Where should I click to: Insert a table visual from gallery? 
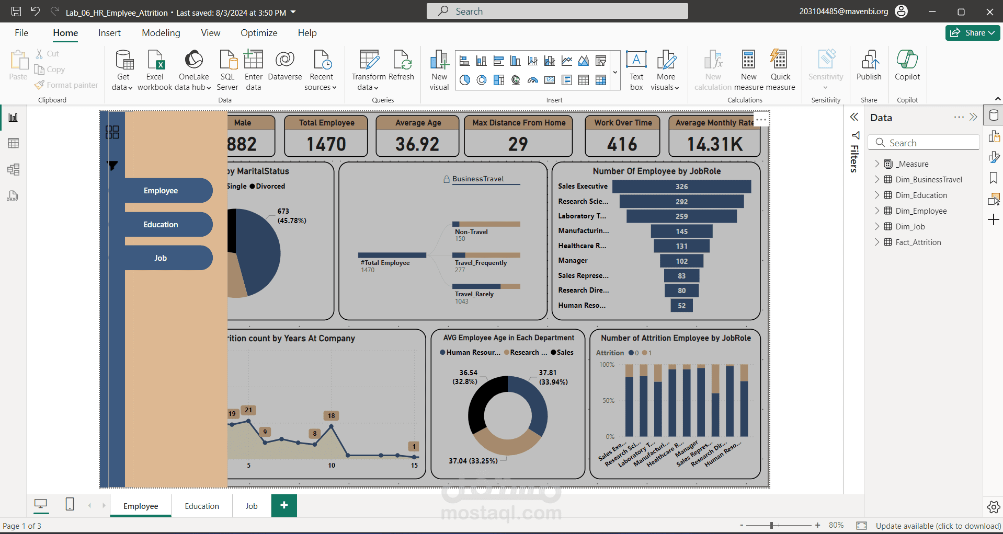[x=584, y=80]
